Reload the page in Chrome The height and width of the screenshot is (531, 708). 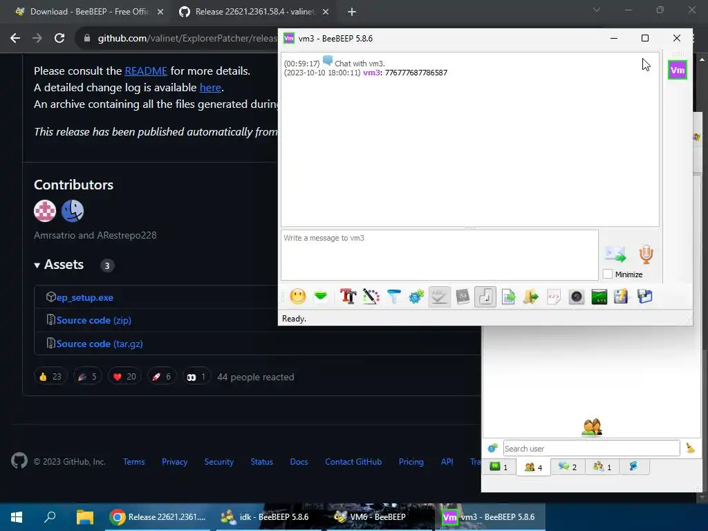click(x=59, y=38)
